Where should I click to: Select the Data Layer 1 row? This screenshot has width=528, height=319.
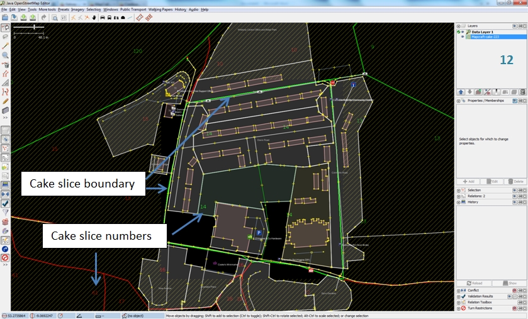tap(491, 32)
